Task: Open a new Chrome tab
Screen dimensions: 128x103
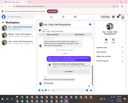Action: point(29,2)
